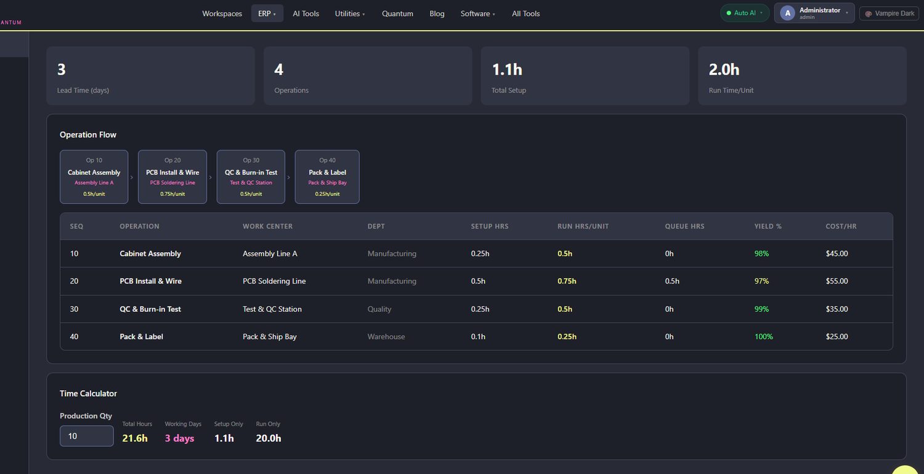Click the 97% yield value
924x474 pixels.
pos(762,281)
